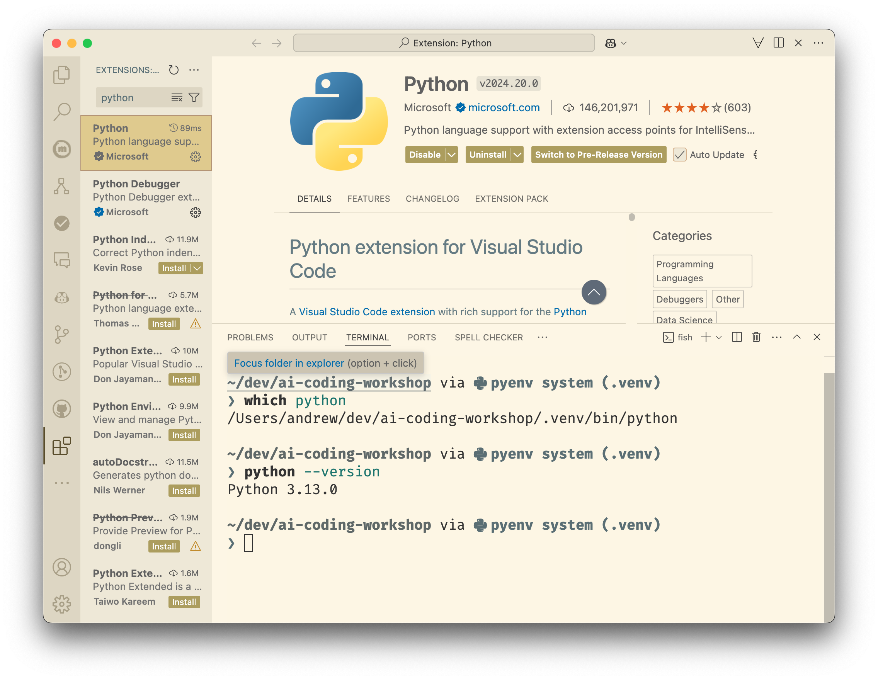Open new terminal launch profile dropdown

point(719,337)
